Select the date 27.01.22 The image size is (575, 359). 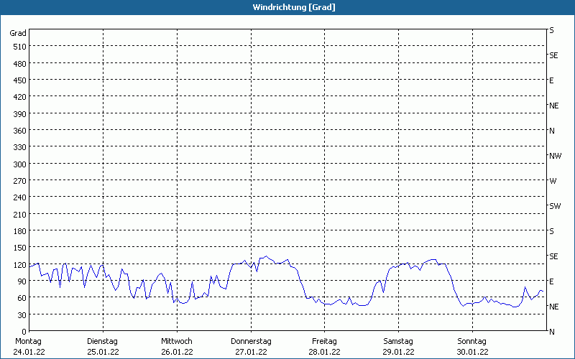pyautogui.click(x=251, y=352)
